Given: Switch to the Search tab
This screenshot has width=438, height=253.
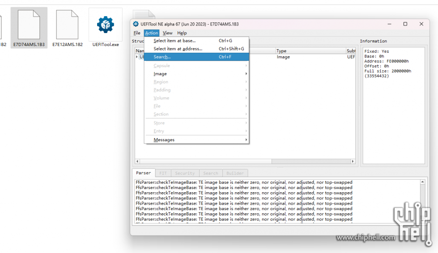Looking at the screenshot, I should pos(211,173).
